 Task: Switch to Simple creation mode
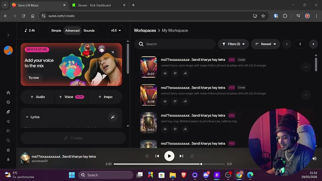pos(56,30)
